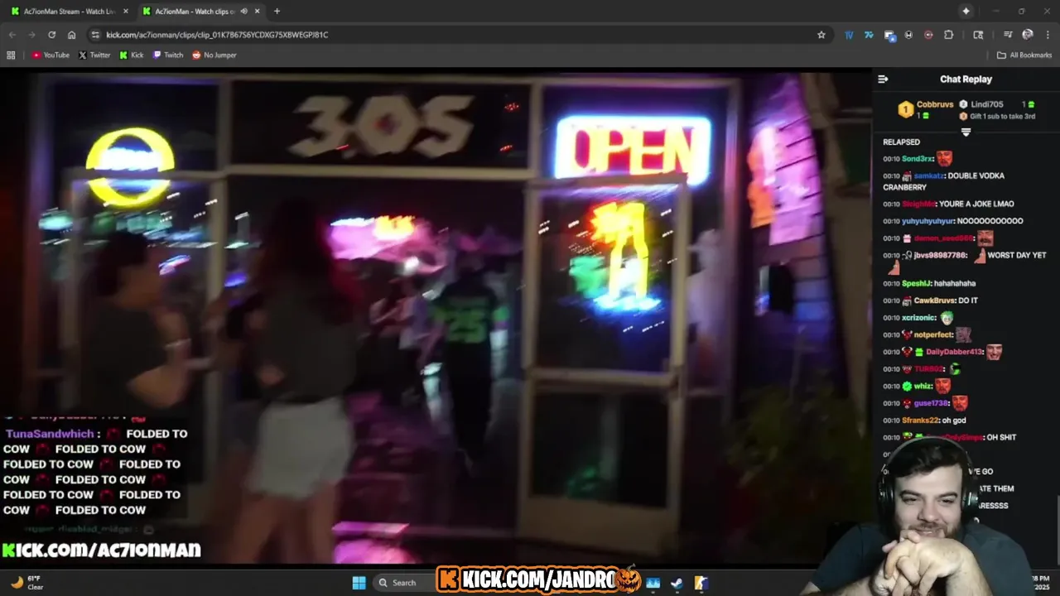The image size is (1060, 596).
Task: Open the YouTube bookmark
Action: tap(51, 55)
